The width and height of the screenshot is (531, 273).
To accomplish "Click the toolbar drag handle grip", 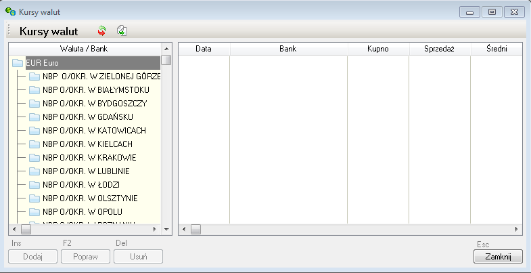I will click(x=9, y=30).
